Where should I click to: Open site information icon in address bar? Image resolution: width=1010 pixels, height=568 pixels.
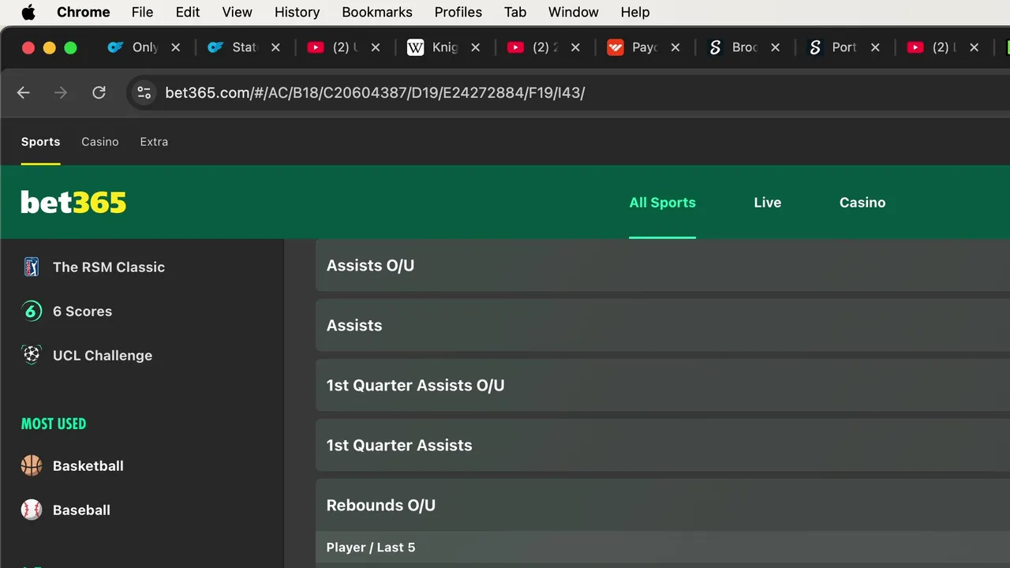144,92
